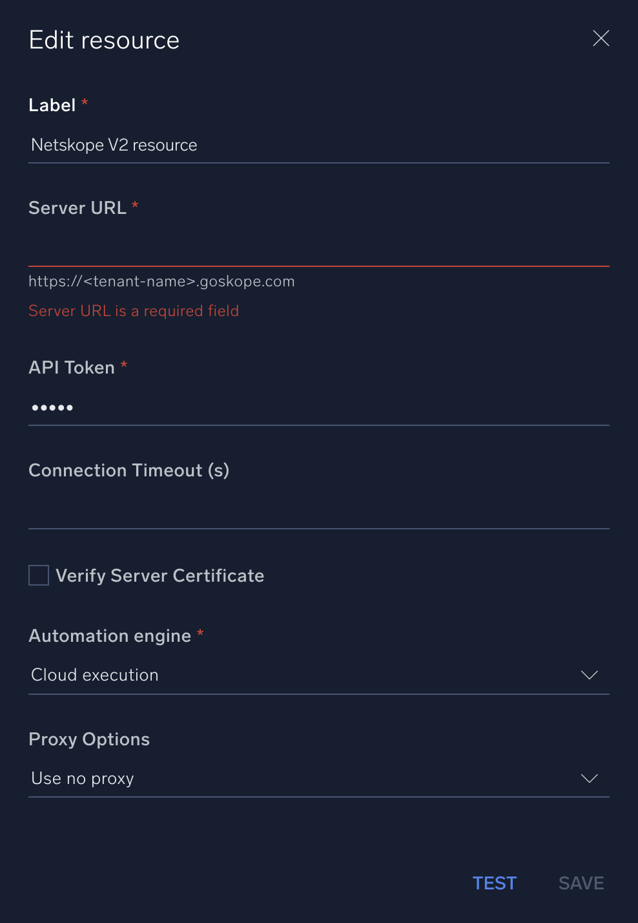Select the Cloud execution option

(94, 675)
